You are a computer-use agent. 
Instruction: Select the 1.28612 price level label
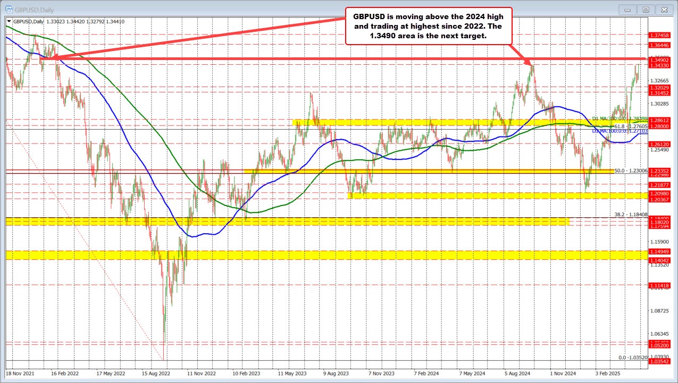(x=659, y=121)
